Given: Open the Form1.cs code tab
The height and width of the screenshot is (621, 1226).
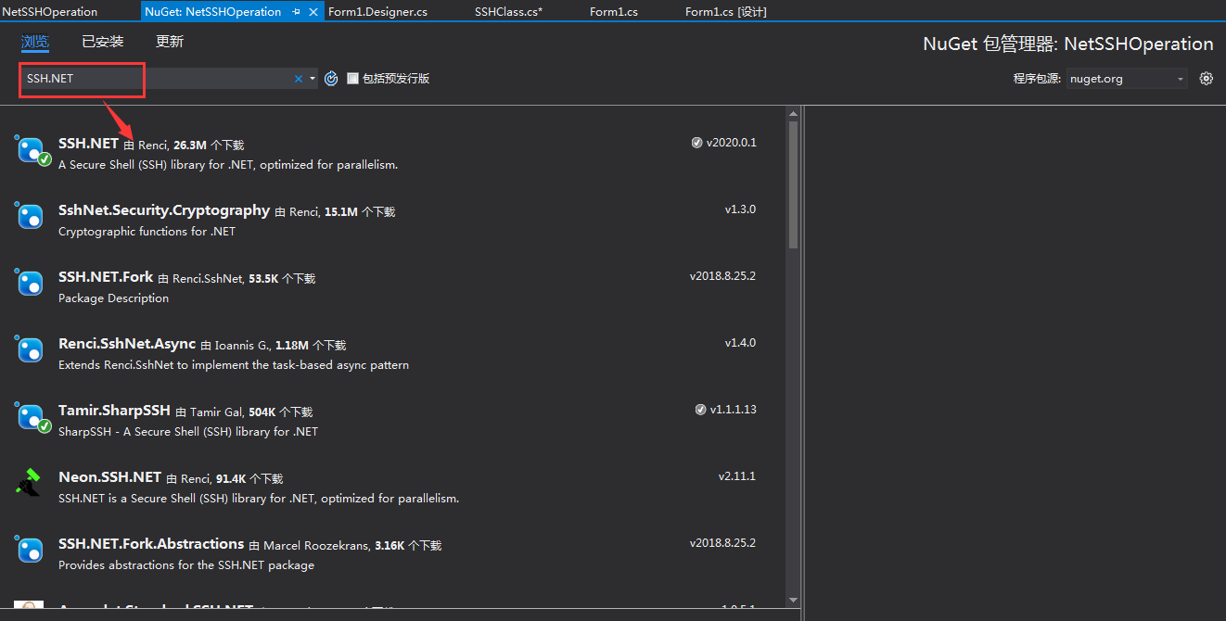Looking at the screenshot, I should coord(613,12).
